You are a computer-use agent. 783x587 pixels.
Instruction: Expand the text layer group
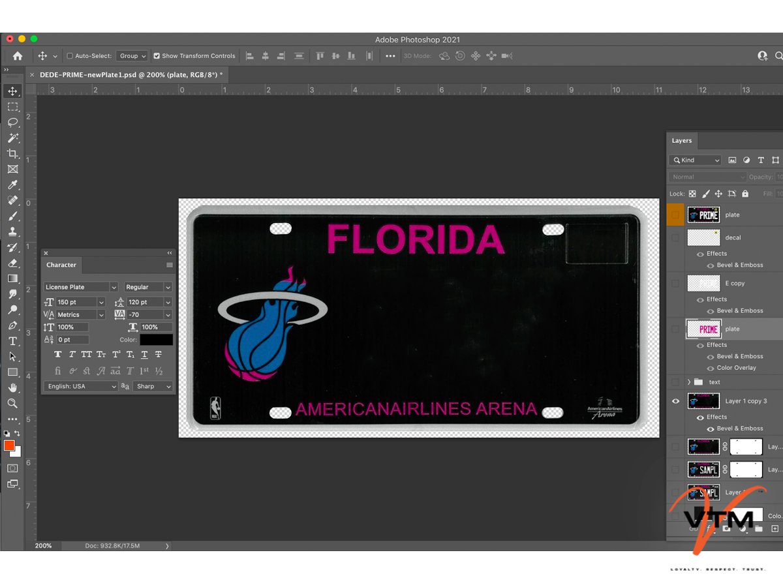(689, 382)
